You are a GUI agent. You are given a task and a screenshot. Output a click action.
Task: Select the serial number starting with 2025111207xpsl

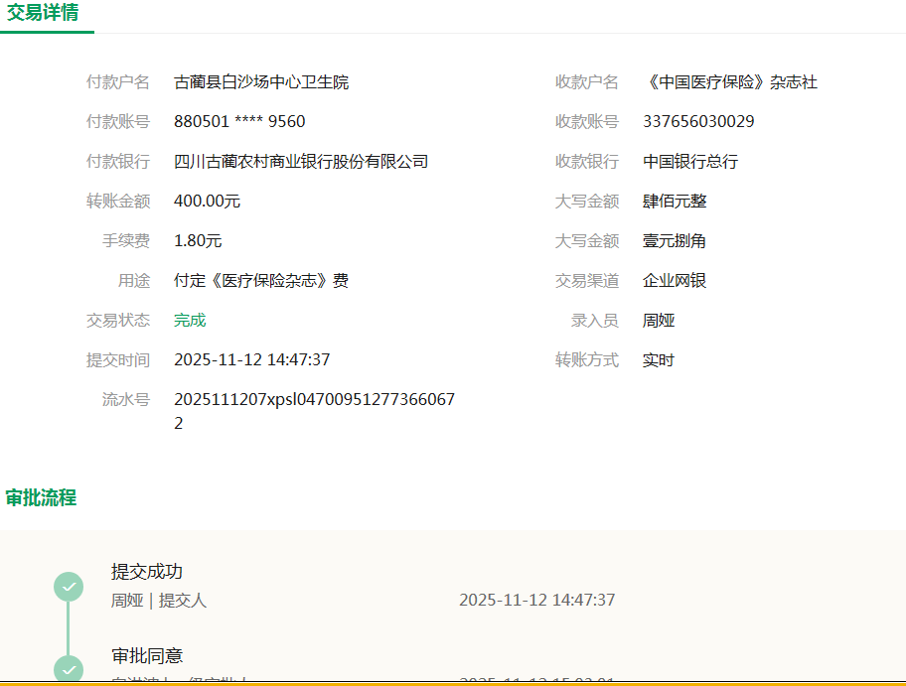(x=314, y=400)
